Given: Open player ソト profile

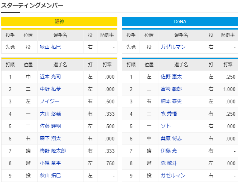Looking at the screenshot, I should (x=166, y=126).
